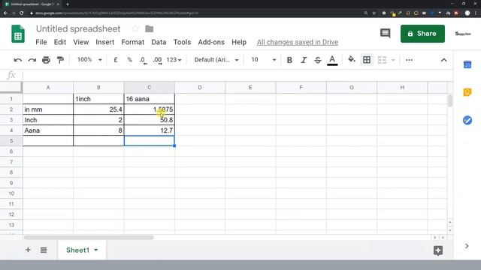Screen dimensions: 481x270
Task: Open Google Tasks side panel icon
Action: click(467, 120)
